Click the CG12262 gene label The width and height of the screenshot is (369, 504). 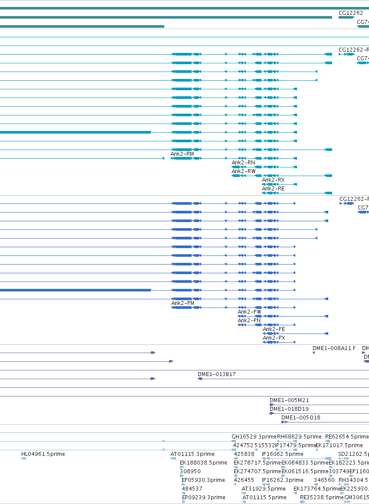click(x=351, y=13)
